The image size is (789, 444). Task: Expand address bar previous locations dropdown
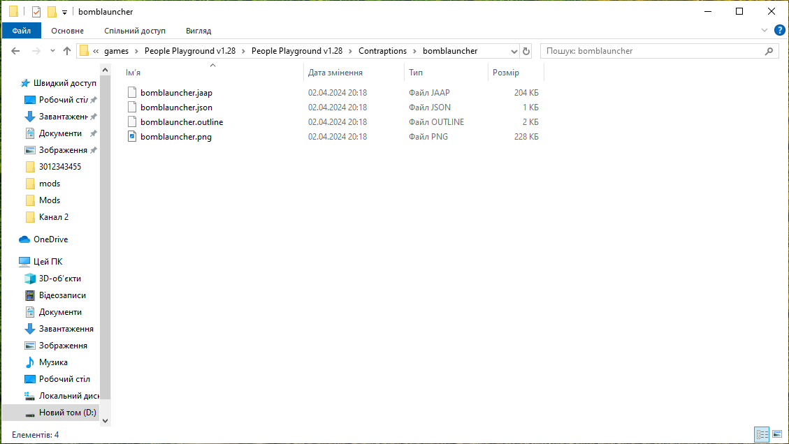[x=514, y=51]
